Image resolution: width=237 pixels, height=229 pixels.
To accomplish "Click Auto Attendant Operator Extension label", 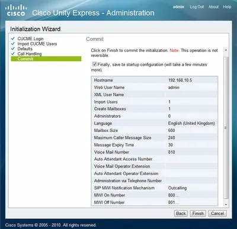I will [x=126, y=173].
